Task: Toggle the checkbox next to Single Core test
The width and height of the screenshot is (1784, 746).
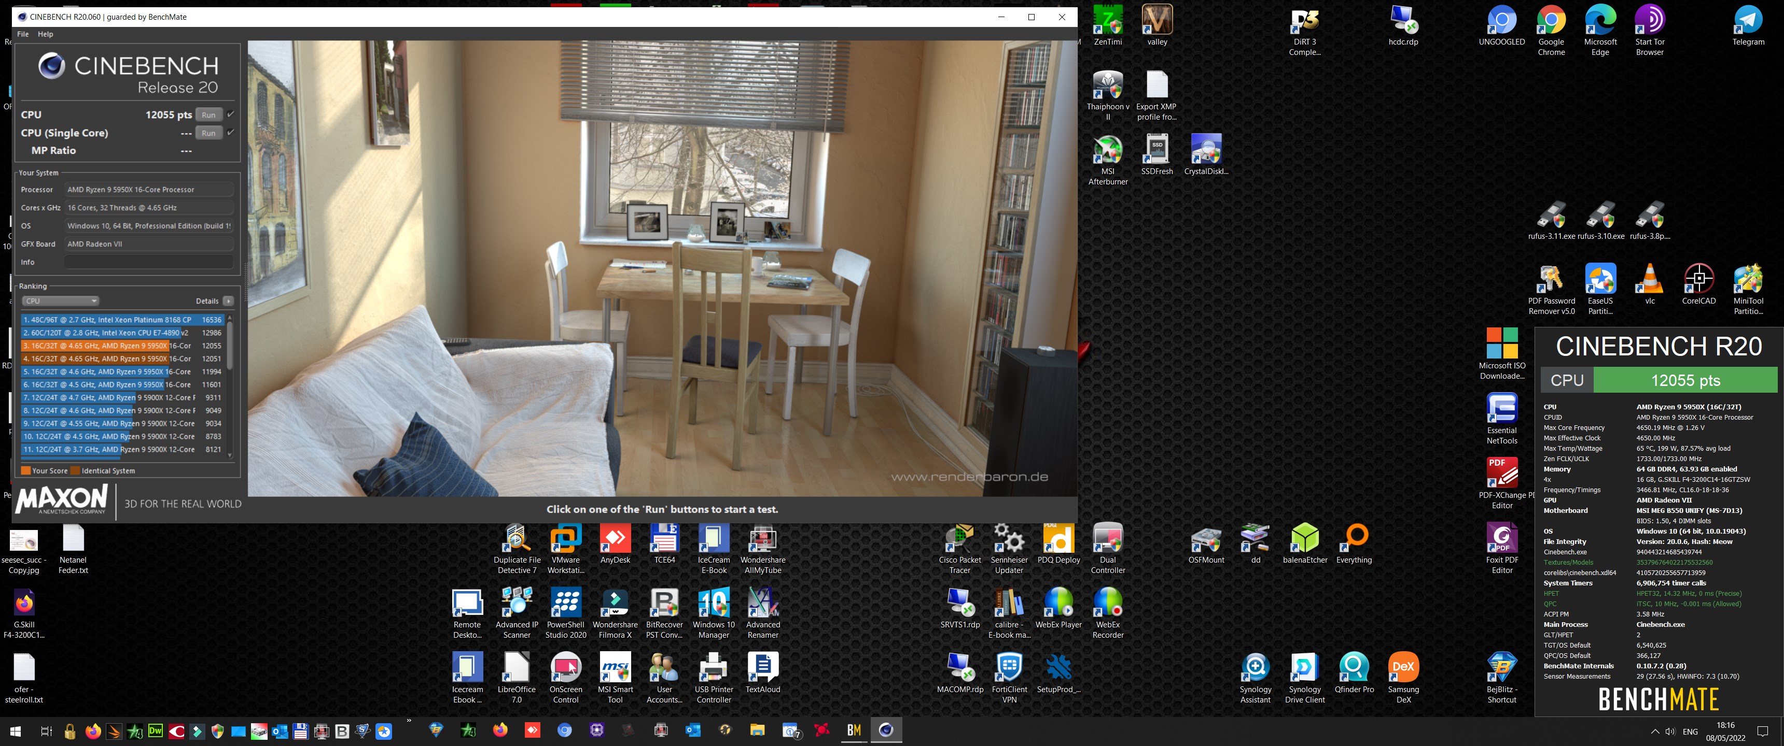Action: 231,132
